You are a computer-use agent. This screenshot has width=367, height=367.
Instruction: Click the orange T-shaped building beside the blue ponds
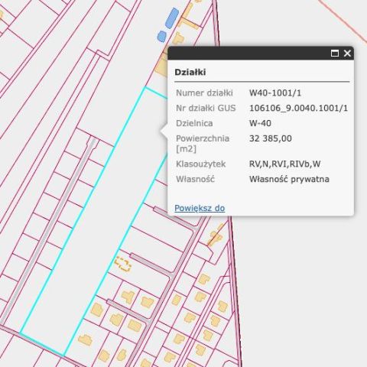(188, 18)
